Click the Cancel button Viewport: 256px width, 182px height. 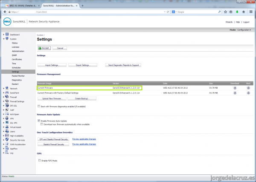pyautogui.click(x=60, y=48)
